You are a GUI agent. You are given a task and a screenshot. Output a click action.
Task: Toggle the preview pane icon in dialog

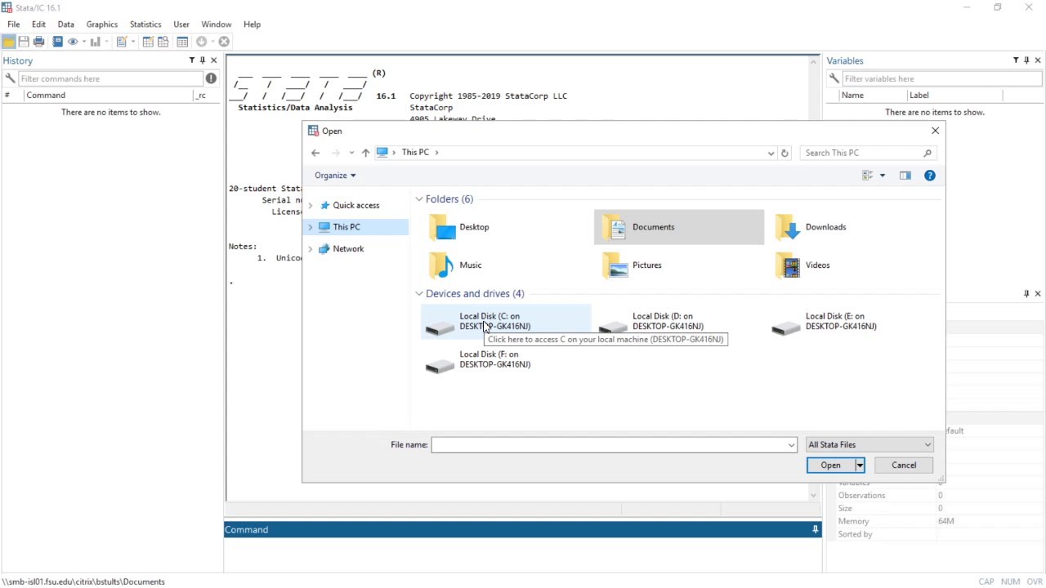tap(905, 176)
